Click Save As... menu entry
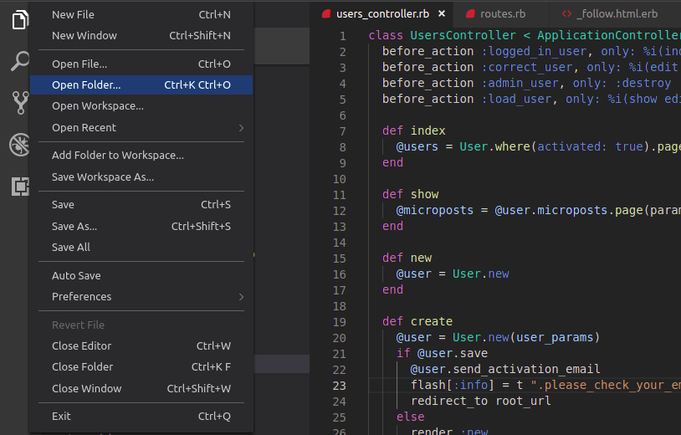This screenshot has height=435, width=681. (x=141, y=226)
